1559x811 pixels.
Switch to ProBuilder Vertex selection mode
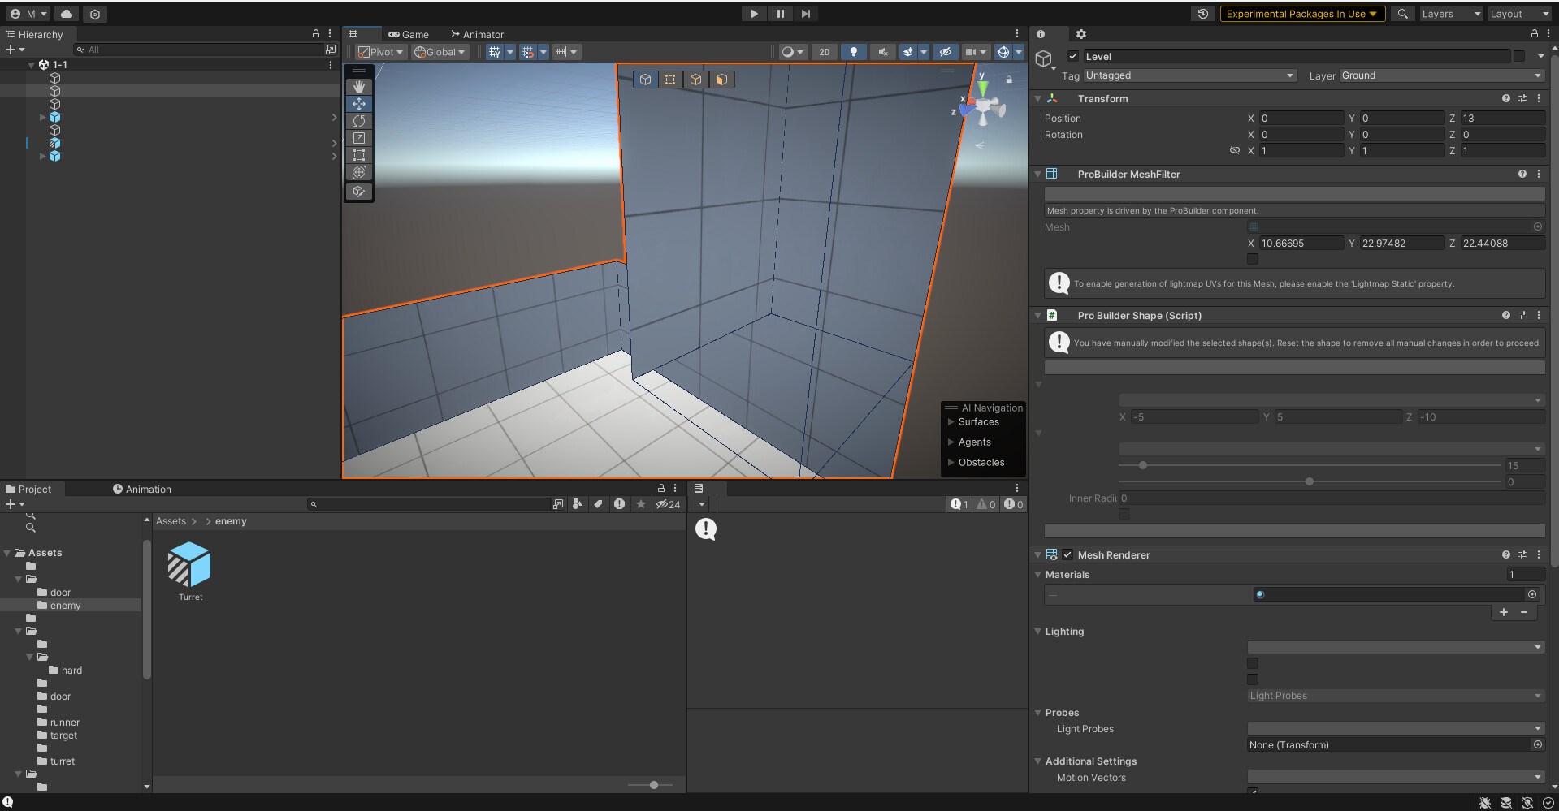tap(670, 79)
